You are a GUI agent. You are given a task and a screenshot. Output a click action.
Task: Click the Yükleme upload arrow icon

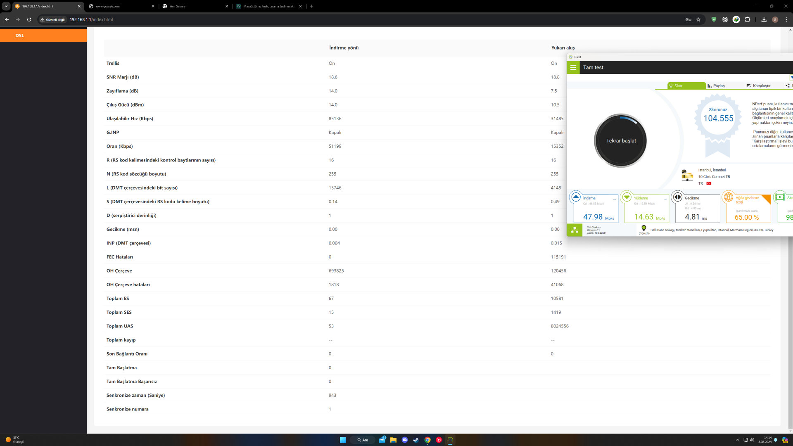627,197
